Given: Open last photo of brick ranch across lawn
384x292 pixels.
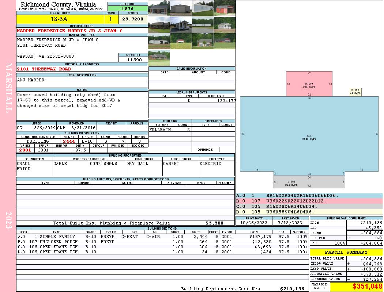Looking at the screenshot, I should (x=159, y=57).
